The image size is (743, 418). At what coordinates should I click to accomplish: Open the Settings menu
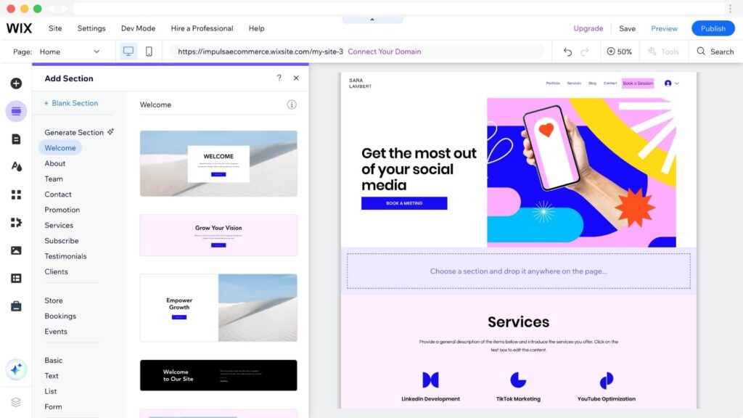(x=91, y=28)
